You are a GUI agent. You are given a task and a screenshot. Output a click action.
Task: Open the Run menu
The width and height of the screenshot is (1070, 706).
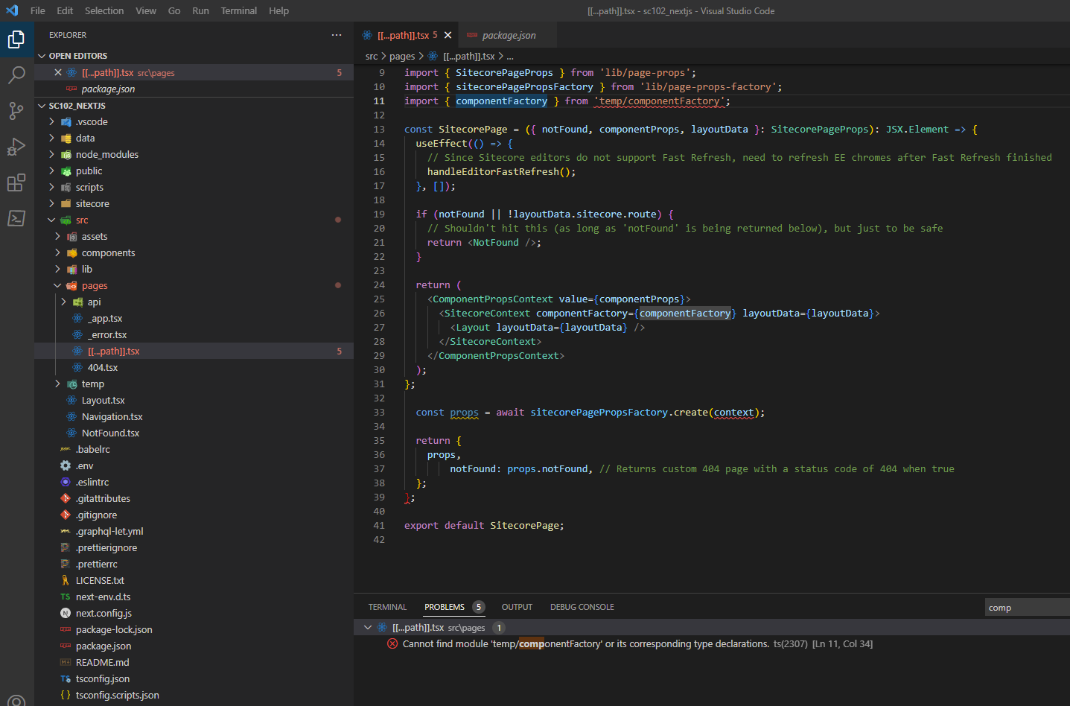click(x=200, y=10)
